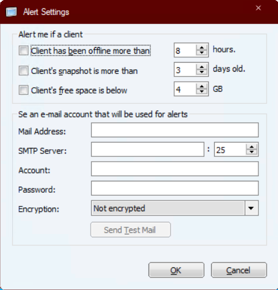Focus the Account input field
This screenshot has height=290, width=278.
point(175,169)
